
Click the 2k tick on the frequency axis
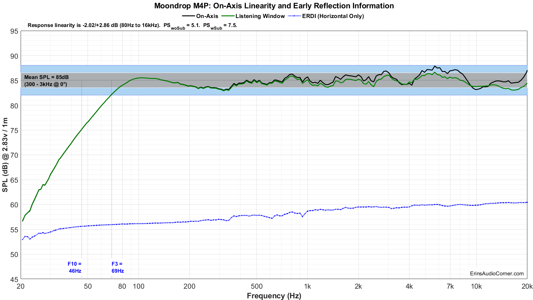coord(358,286)
